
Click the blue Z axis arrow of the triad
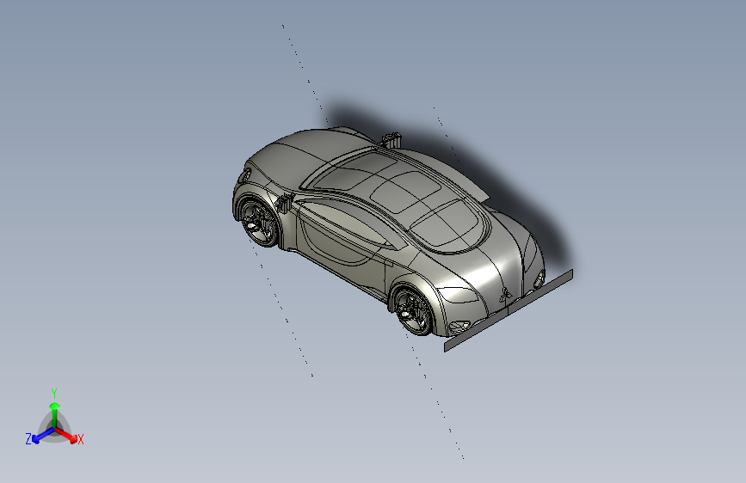click(x=42, y=436)
